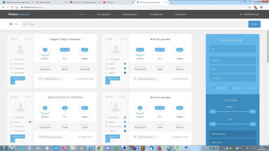Open Telegram from taskbar
Viewport: 269px width, 151px height.
pyautogui.click(x=91, y=148)
